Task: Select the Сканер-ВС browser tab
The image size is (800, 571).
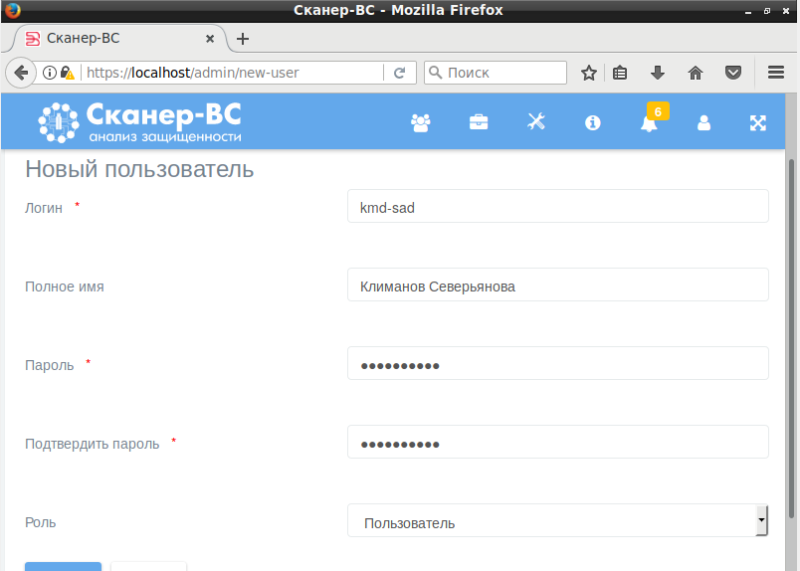Action: (119, 38)
